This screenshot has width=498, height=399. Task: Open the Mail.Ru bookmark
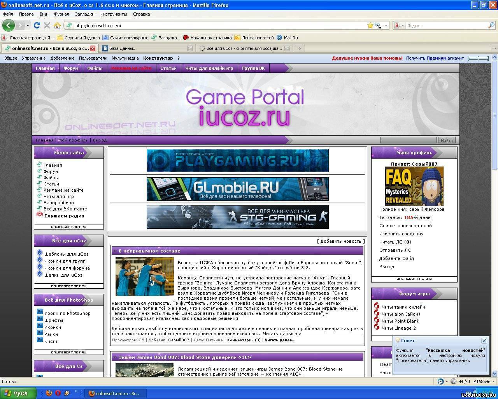pos(287,38)
